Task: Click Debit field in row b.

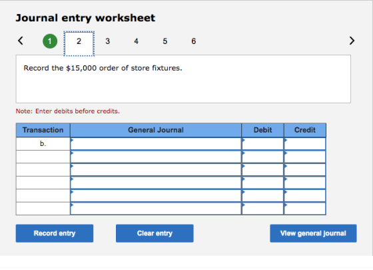Action: click(262, 144)
